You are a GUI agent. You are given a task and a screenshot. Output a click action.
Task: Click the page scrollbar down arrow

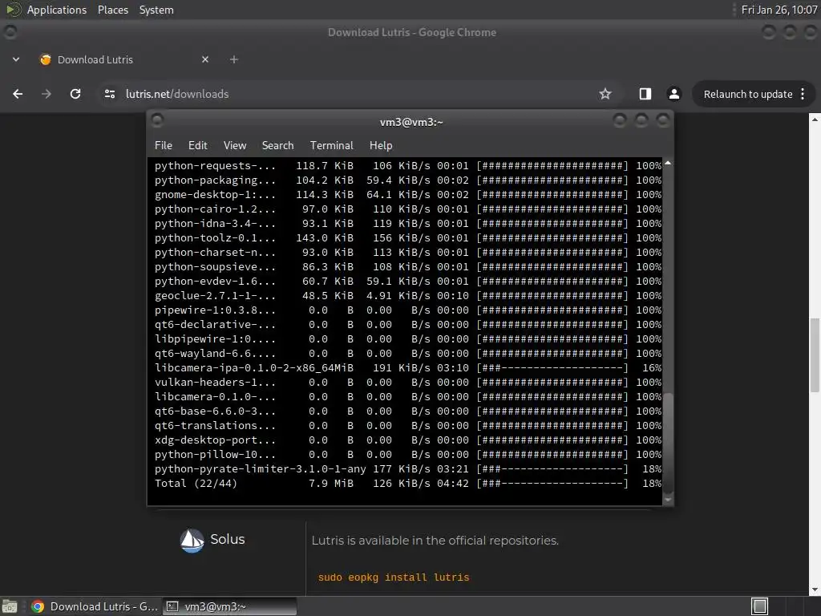tap(815, 590)
